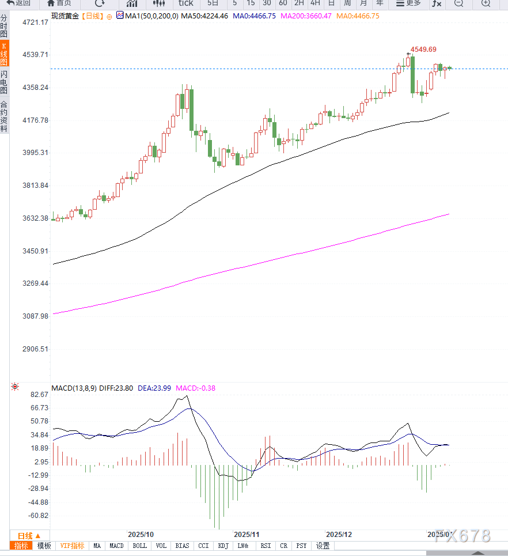Open the 设置 settings button
This screenshot has width=508, height=556.
pos(323,546)
